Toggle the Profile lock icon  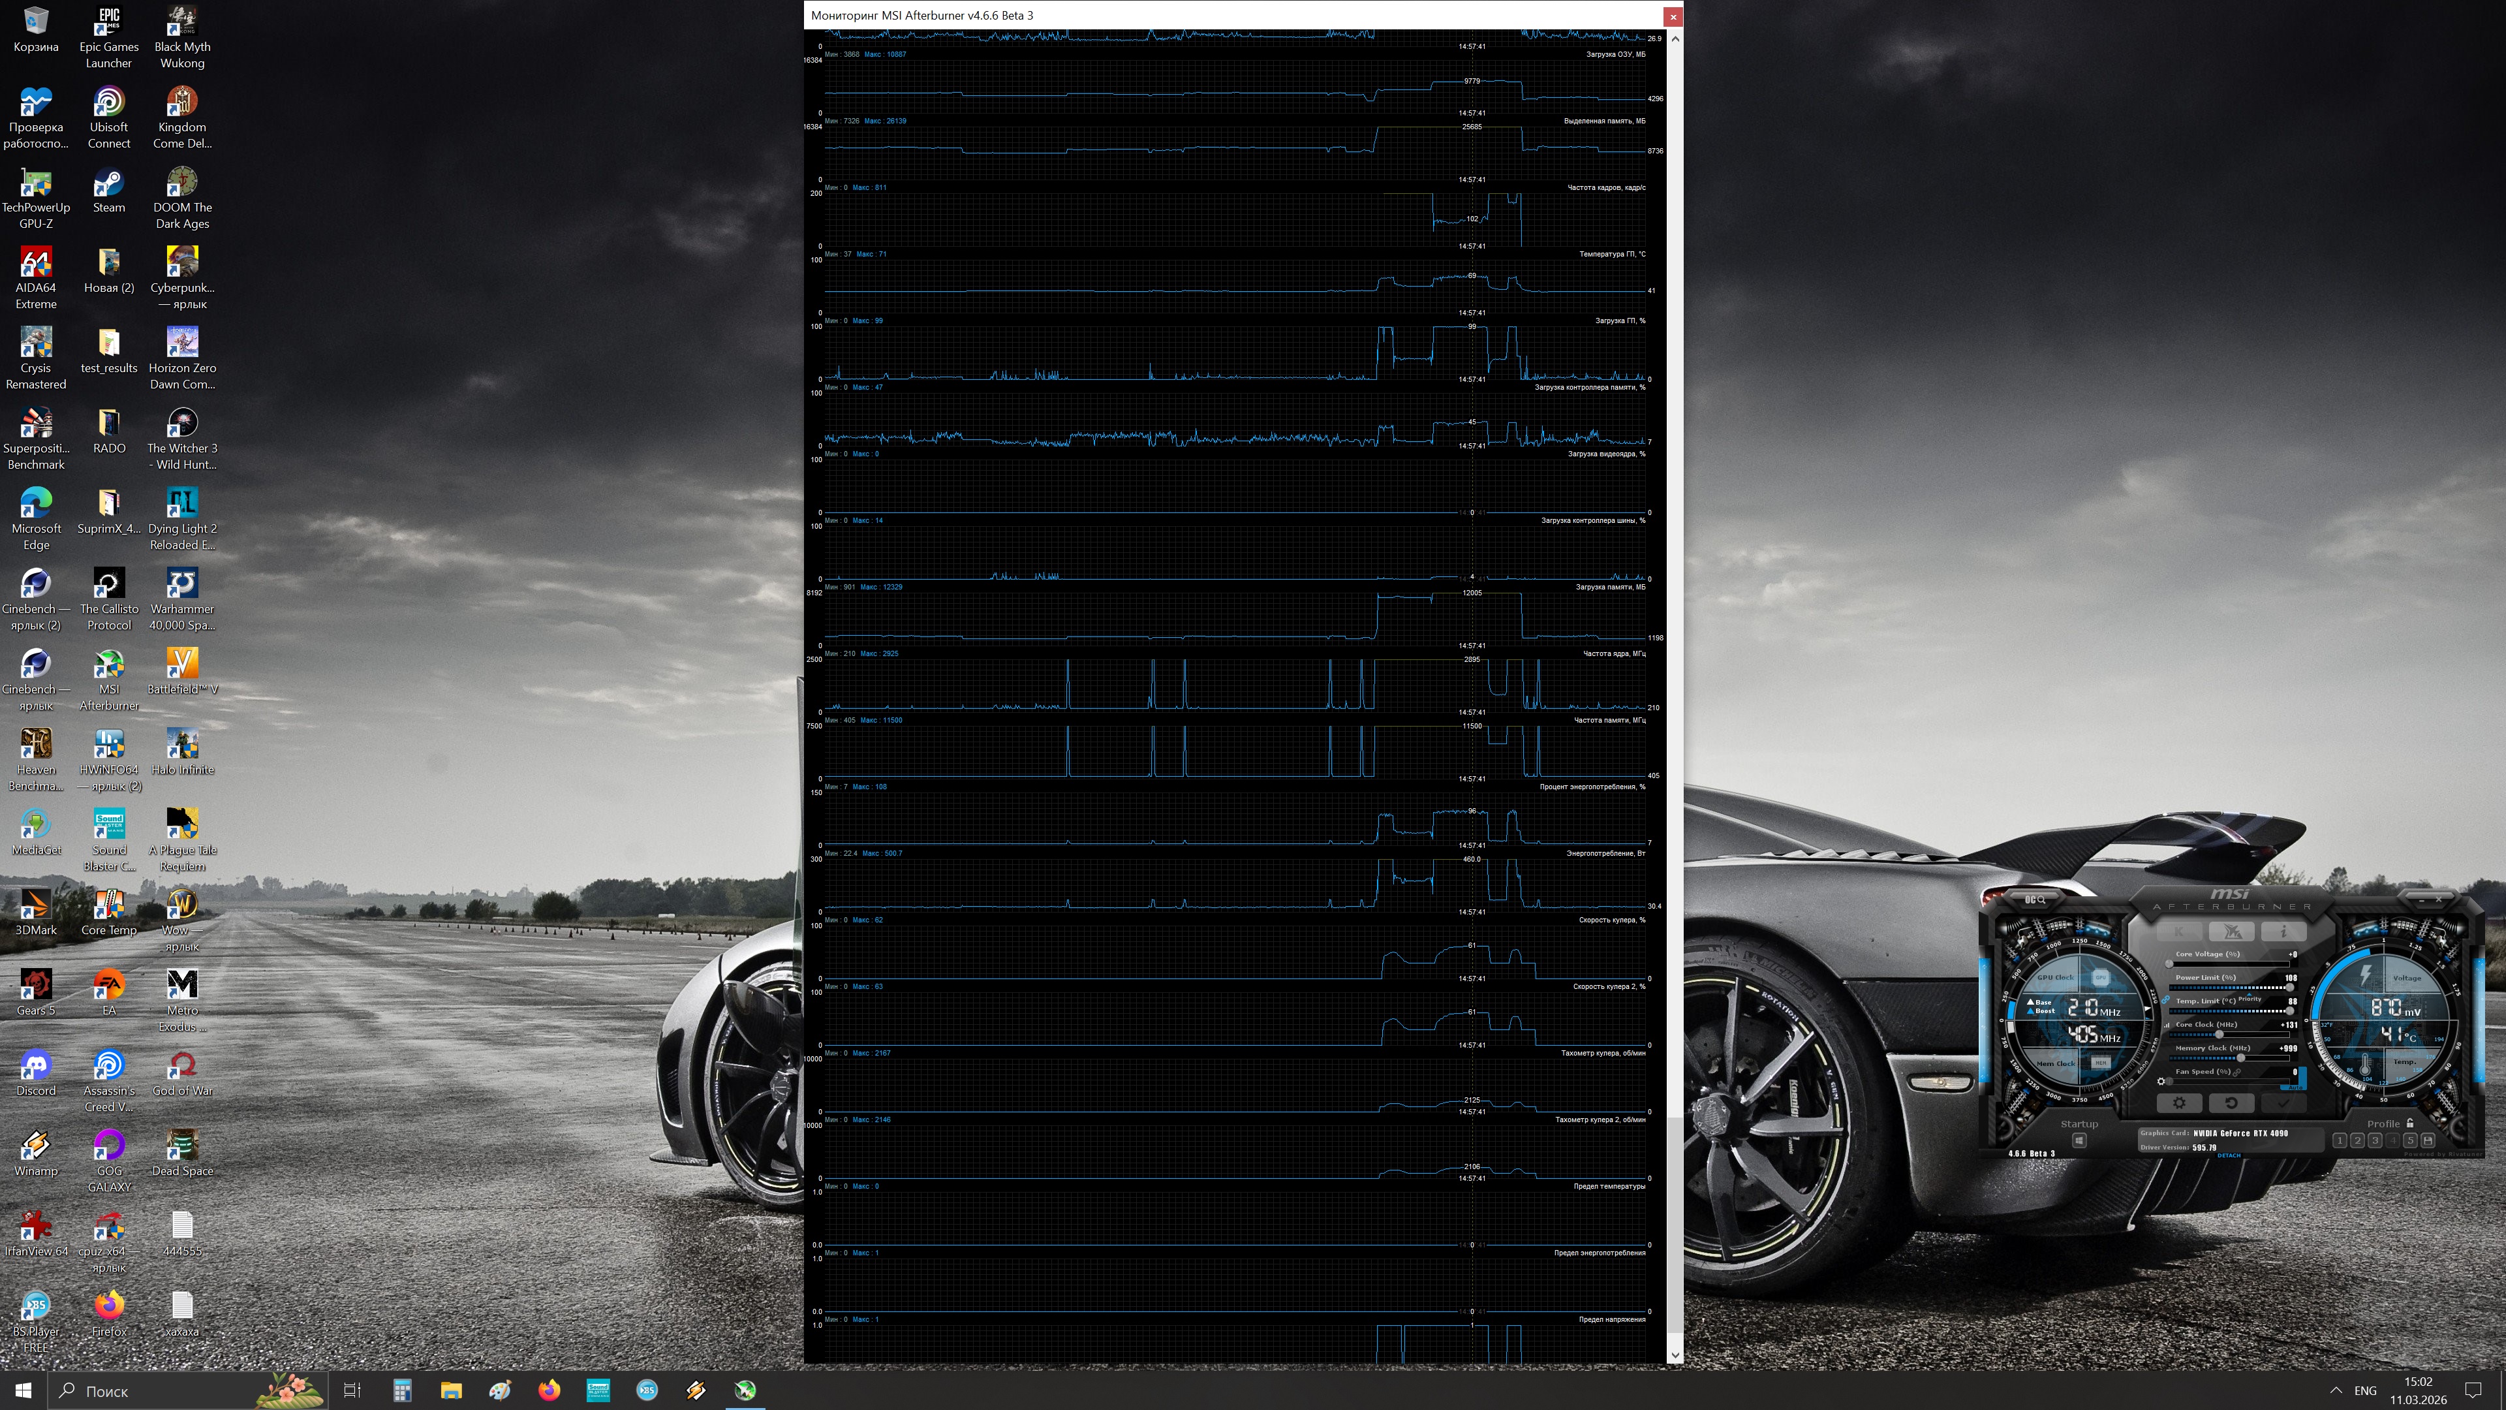pyautogui.click(x=2409, y=1123)
